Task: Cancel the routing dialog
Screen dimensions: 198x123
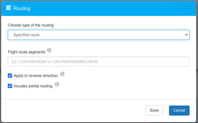Action: point(179,110)
